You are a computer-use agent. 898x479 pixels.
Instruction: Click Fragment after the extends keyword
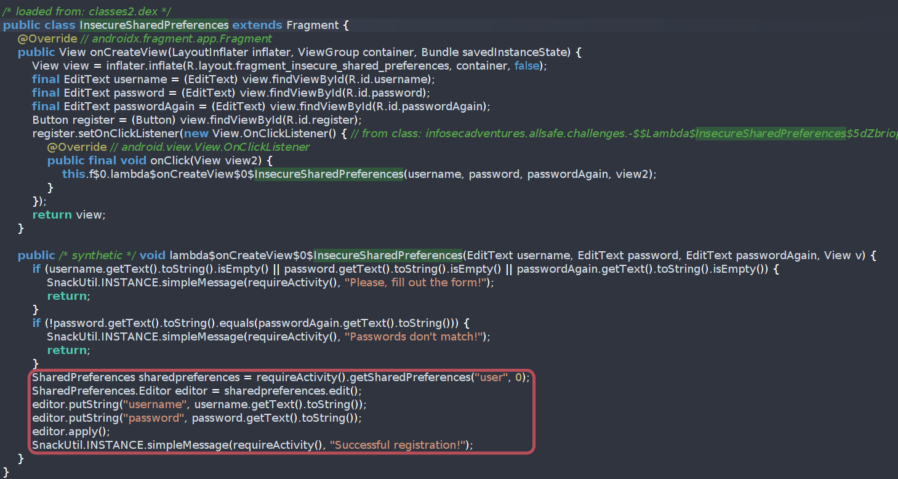coord(313,25)
